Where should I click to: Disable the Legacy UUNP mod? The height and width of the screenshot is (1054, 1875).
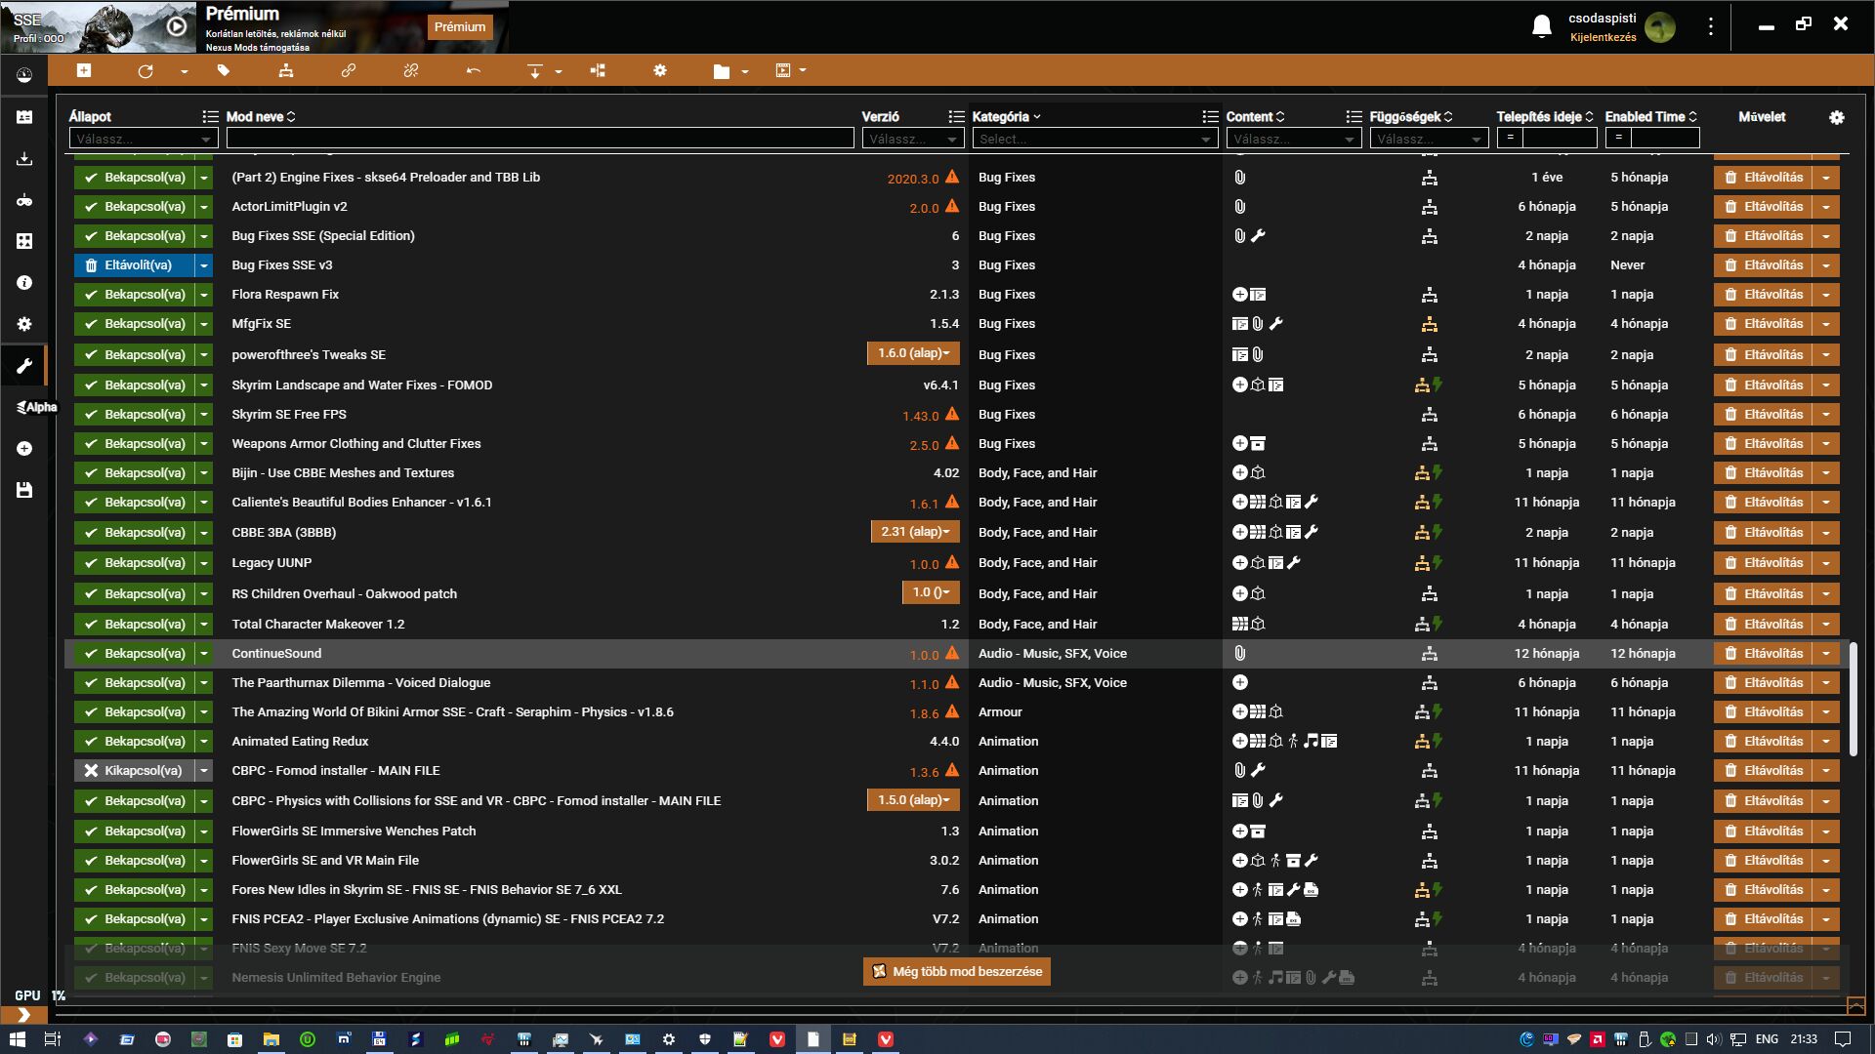point(135,563)
